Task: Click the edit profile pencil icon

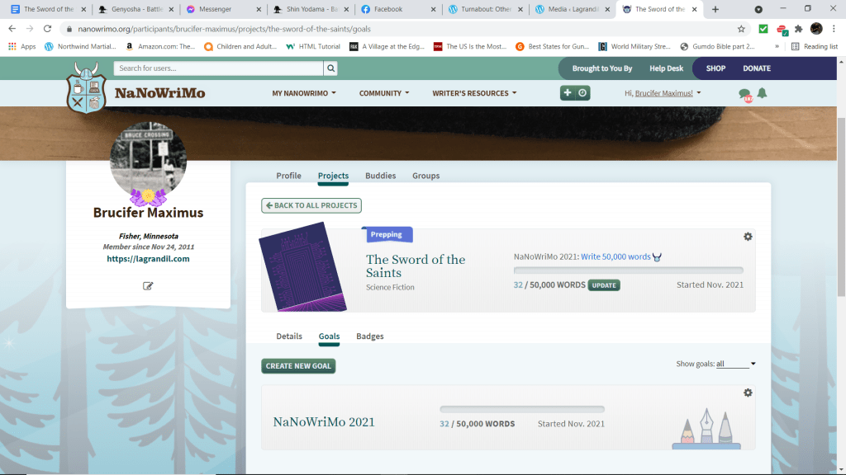Action: (x=148, y=286)
